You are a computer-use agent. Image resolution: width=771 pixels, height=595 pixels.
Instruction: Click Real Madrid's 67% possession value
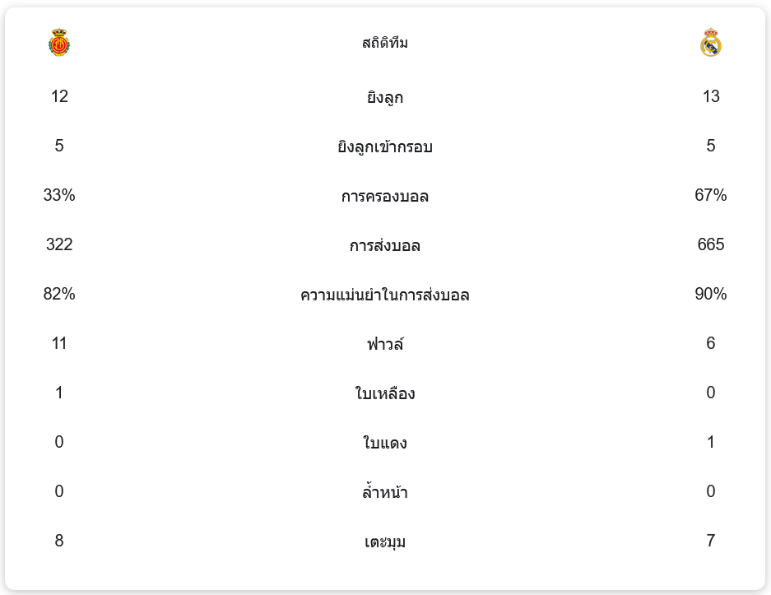click(711, 195)
